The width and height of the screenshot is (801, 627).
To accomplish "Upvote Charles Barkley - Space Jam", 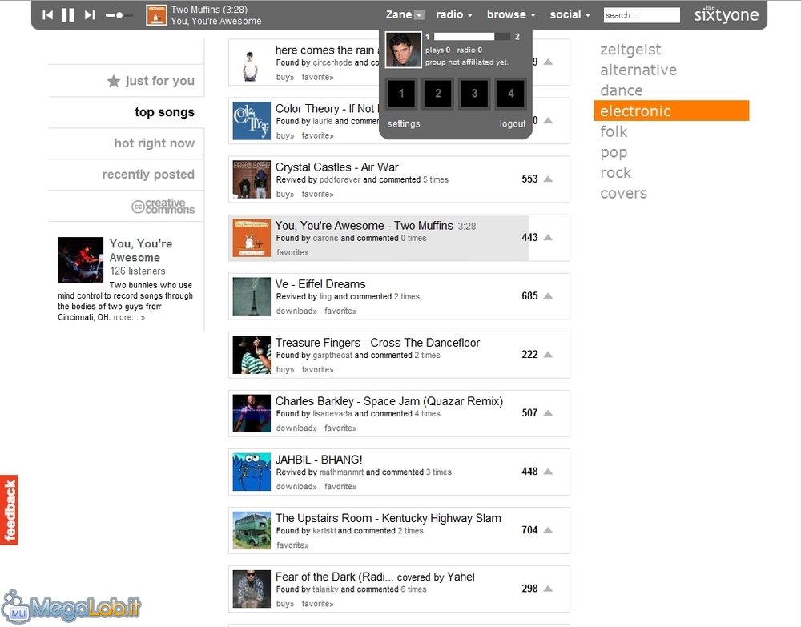I will (548, 412).
